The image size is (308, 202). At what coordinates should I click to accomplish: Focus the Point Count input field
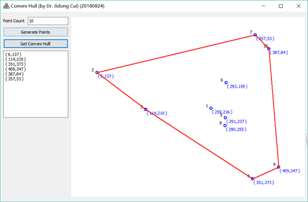[x=48, y=21]
